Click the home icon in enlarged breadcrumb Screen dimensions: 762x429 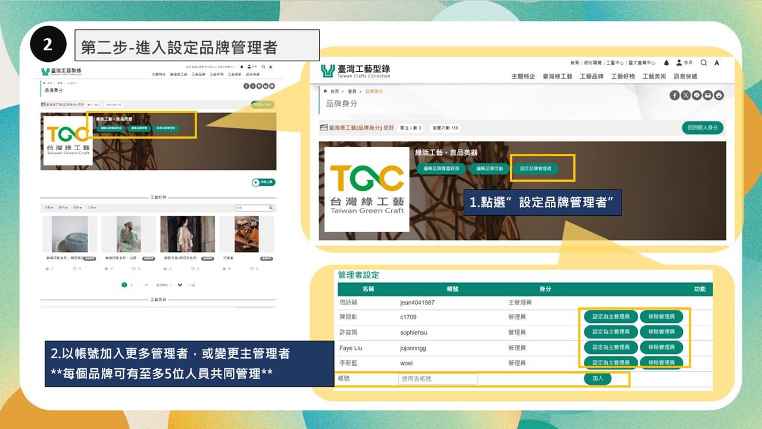pyautogui.click(x=325, y=91)
